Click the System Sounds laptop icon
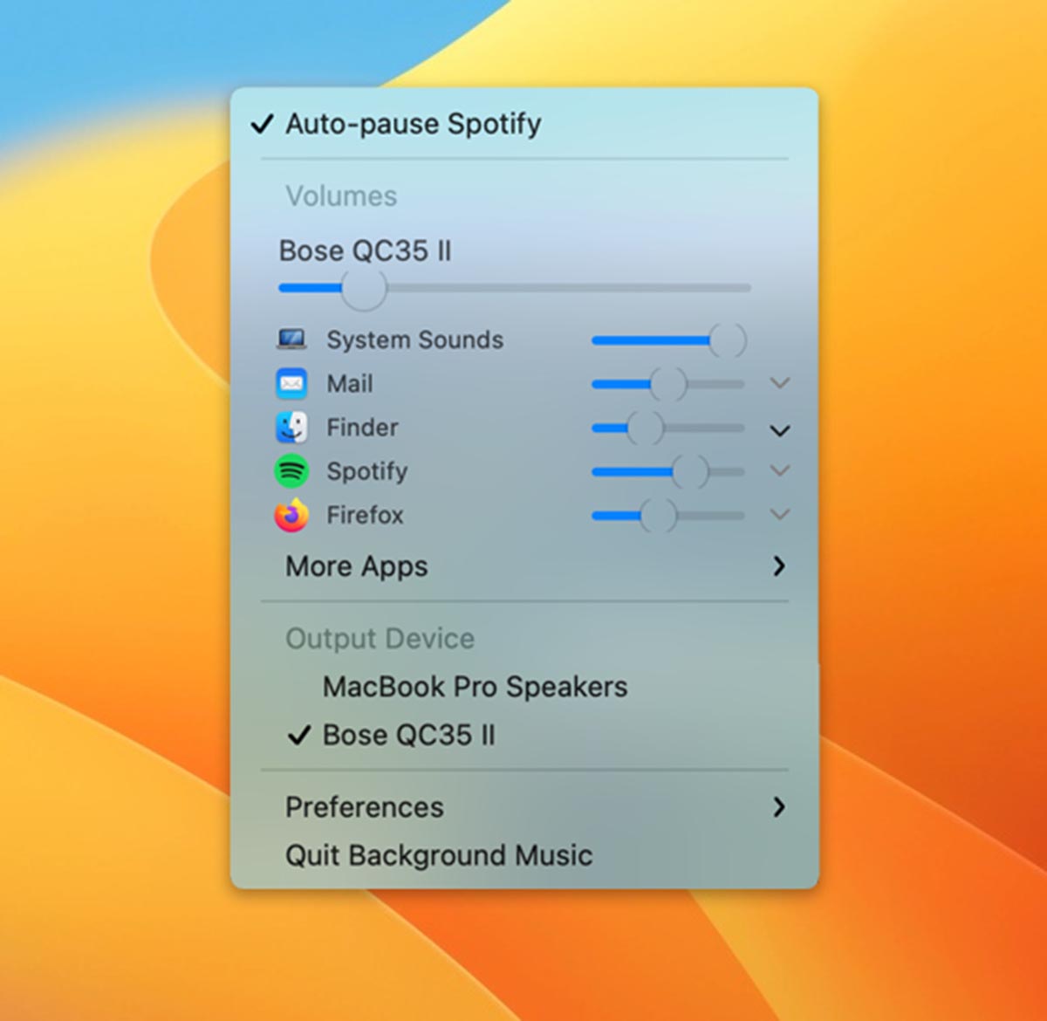This screenshot has width=1047, height=1021. (291, 339)
